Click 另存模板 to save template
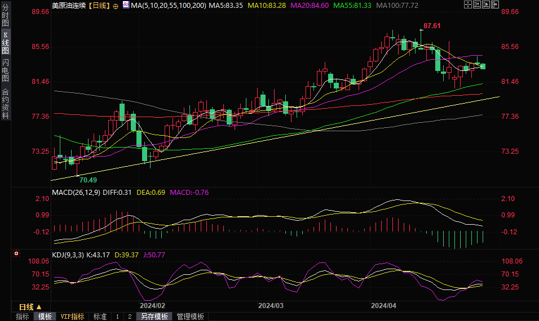 (154, 316)
